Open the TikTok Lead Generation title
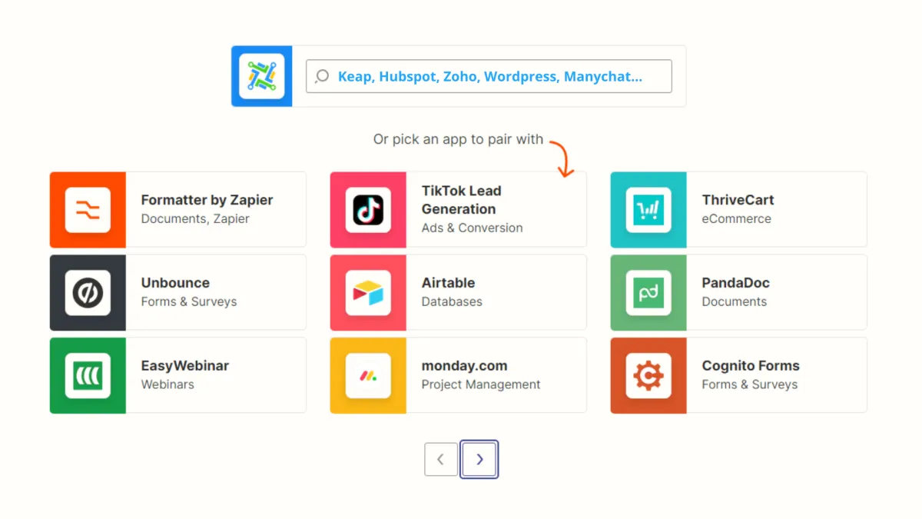The width and height of the screenshot is (922, 519). pyautogui.click(x=461, y=200)
